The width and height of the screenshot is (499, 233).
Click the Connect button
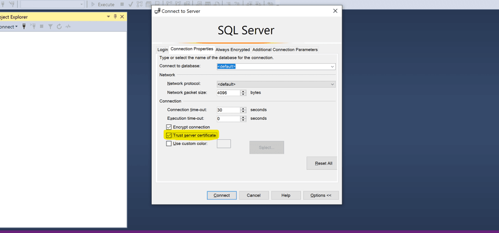tap(222, 195)
